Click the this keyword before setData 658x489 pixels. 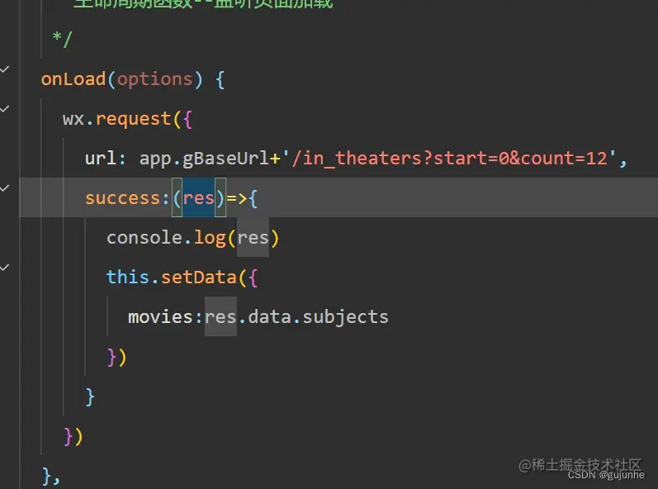pyautogui.click(x=128, y=277)
